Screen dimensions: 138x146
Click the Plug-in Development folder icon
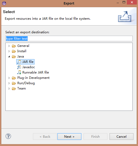14,78
